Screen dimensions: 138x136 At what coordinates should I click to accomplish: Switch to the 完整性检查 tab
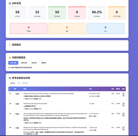[24, 63]
